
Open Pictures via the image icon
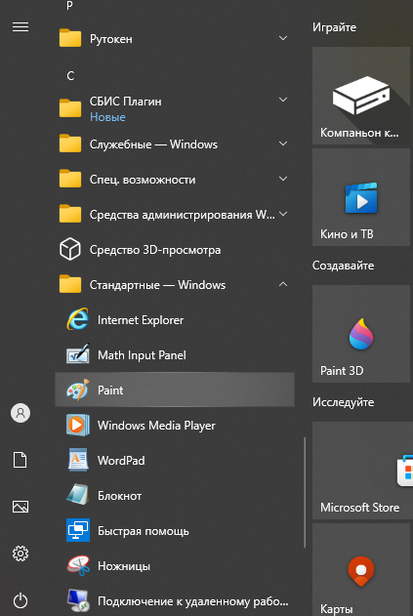coord(21,507)
